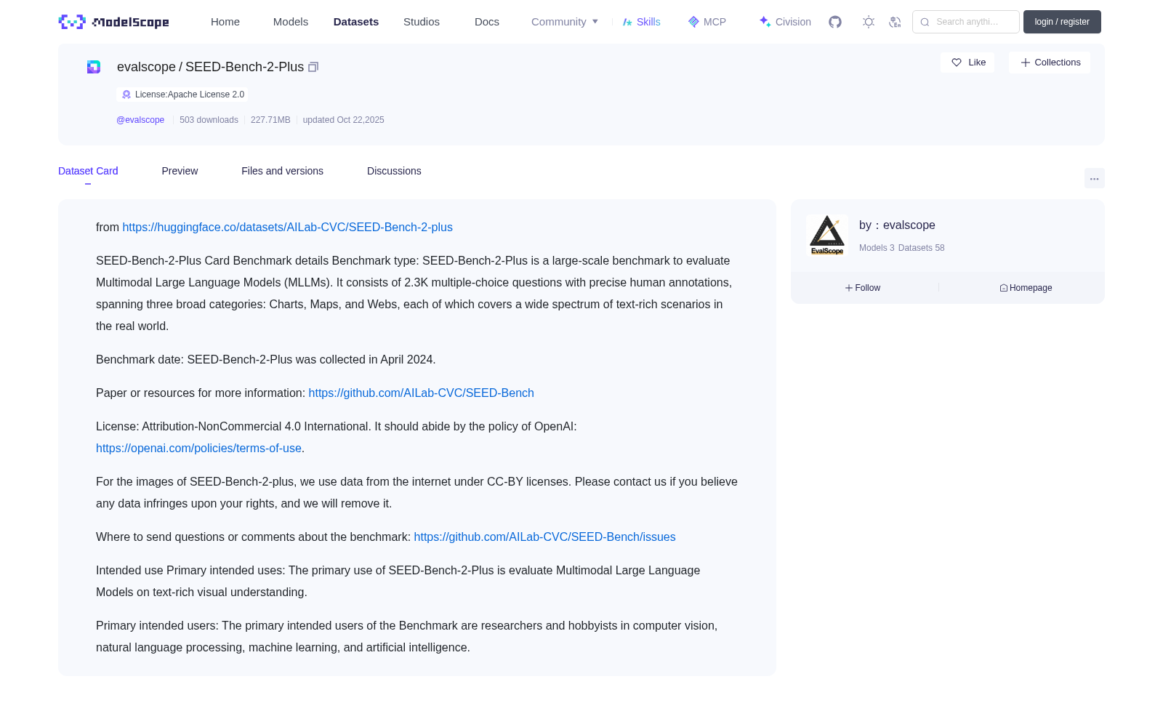The image size is (1163, 727).
Task: Open the github AILab-CVC/SEED-Bench link
Action: pyautogui.click(x=421, y=393)
